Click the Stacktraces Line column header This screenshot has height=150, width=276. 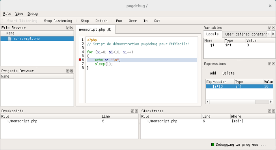tap(216, 116)
